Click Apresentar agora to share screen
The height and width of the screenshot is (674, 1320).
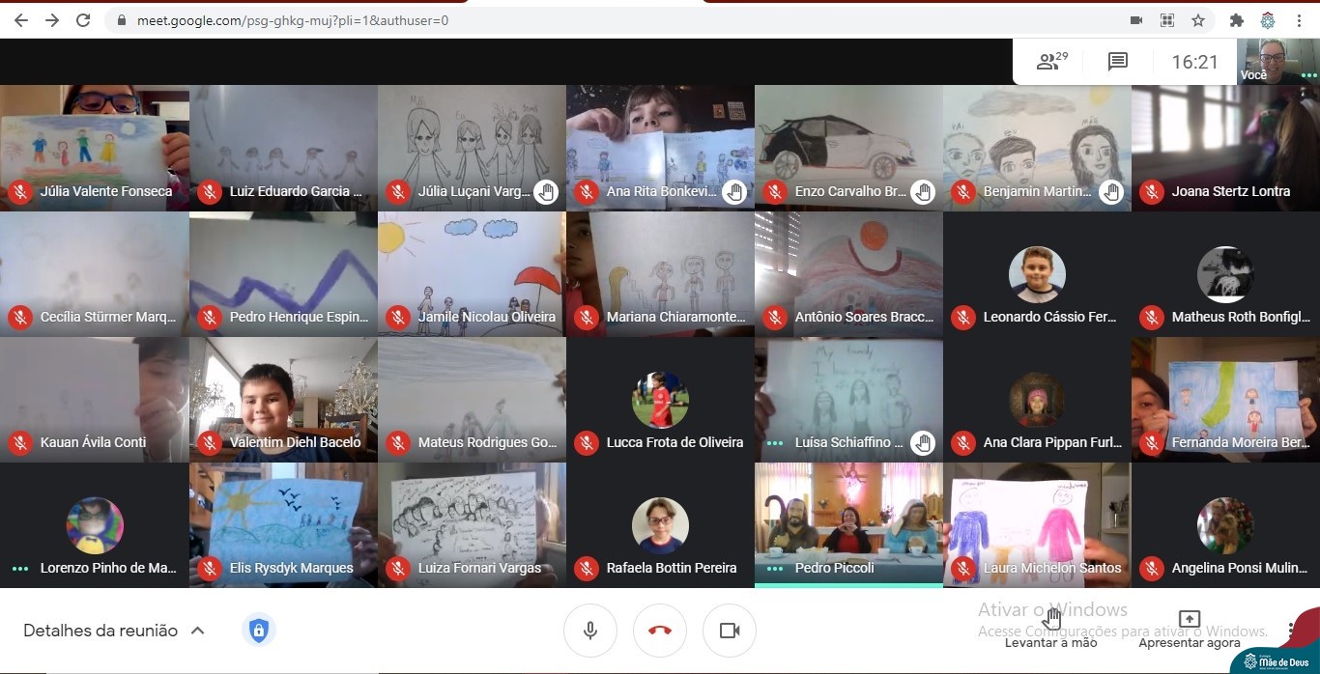coord(1190,629)
